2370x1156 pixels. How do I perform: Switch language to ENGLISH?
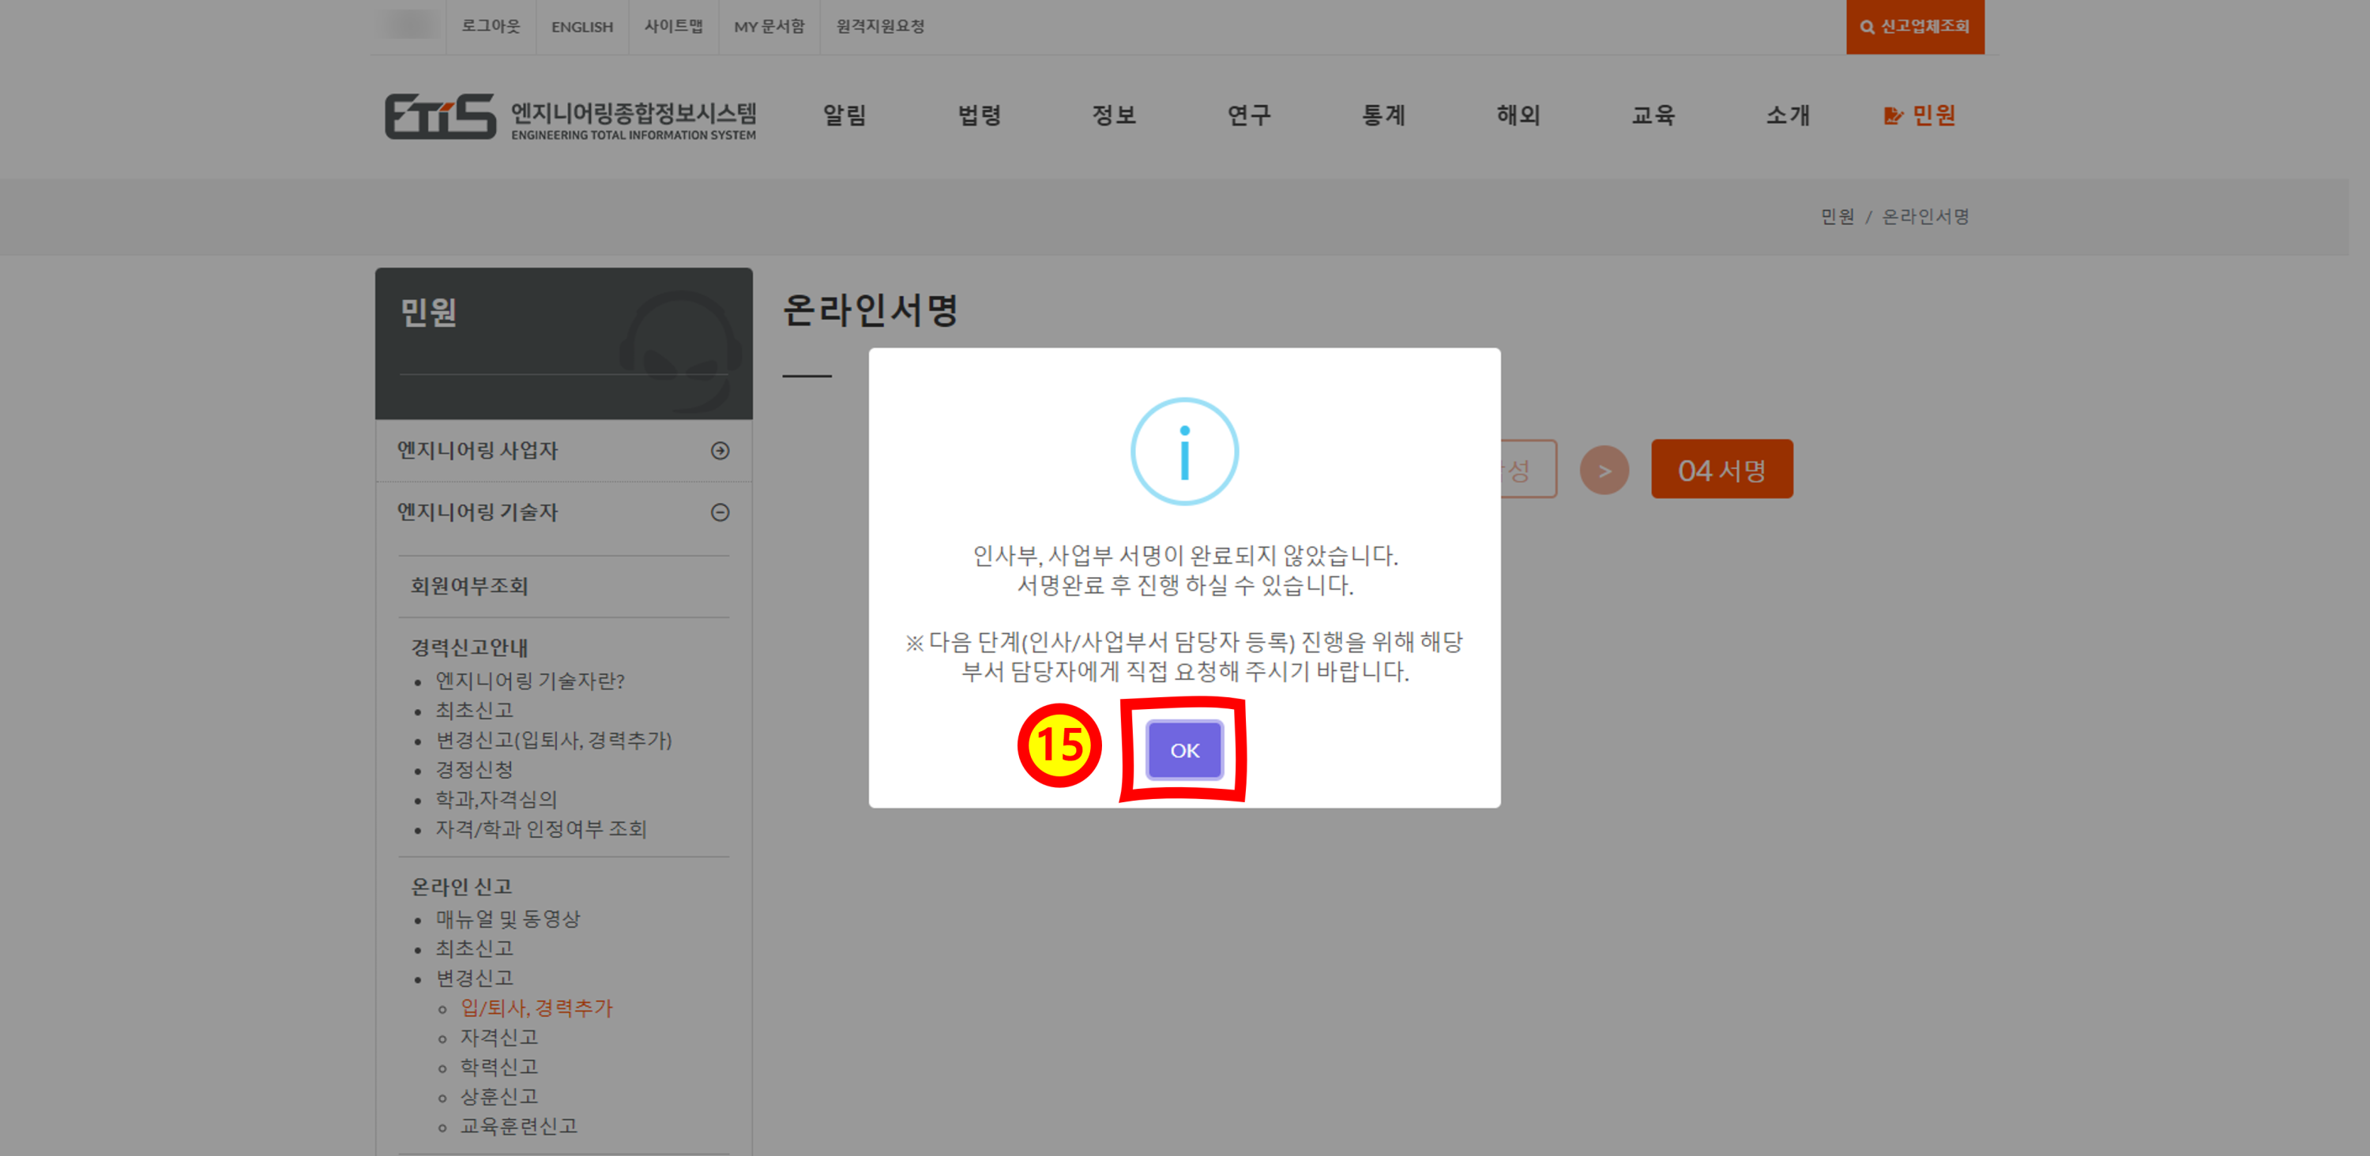tap(581, 27)
